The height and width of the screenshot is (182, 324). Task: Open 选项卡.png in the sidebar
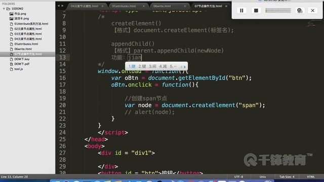[x=21, y=19]
